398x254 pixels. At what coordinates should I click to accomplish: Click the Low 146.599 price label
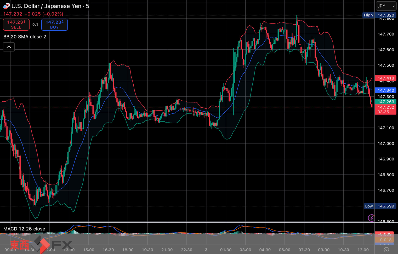(x=379, y=206)
